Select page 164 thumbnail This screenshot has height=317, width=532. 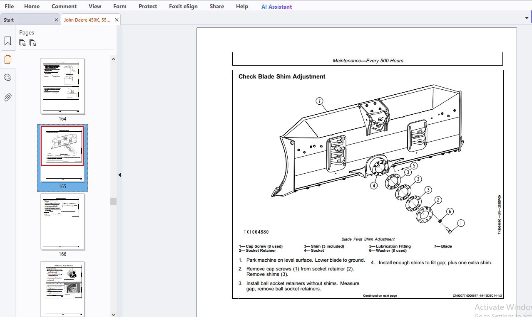click(x=63, y=86)
